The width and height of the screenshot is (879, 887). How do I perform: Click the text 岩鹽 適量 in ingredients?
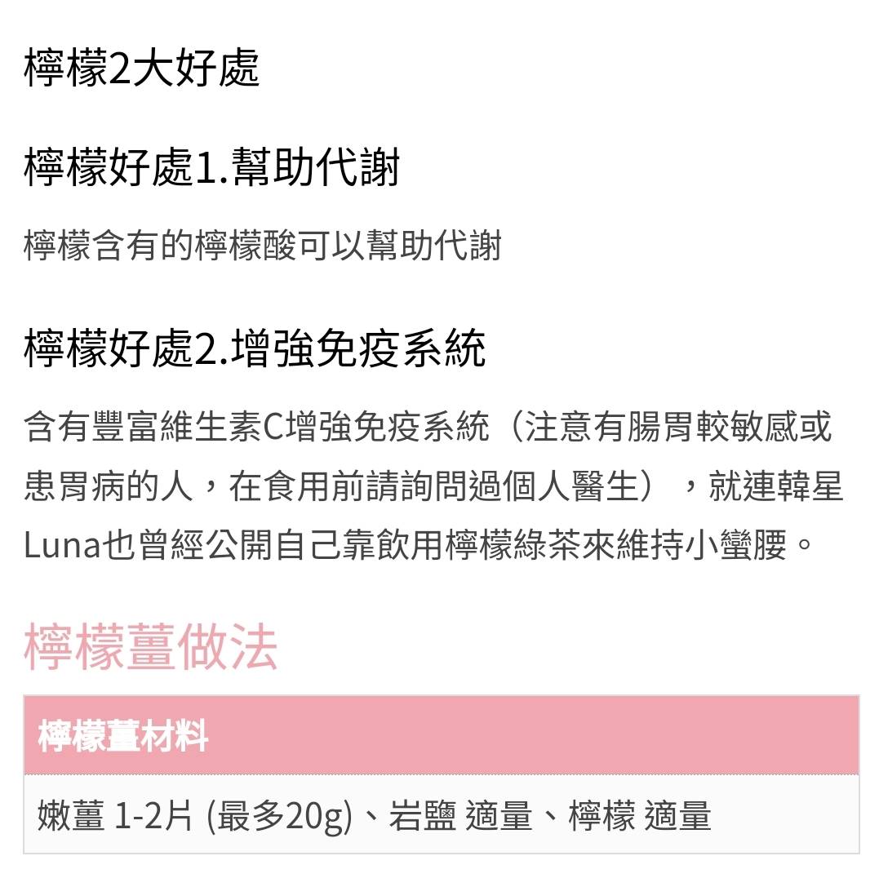(460, 816)
